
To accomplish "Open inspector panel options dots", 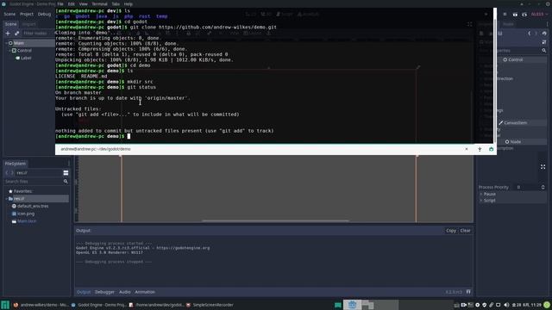I will [x=547, y=24].
